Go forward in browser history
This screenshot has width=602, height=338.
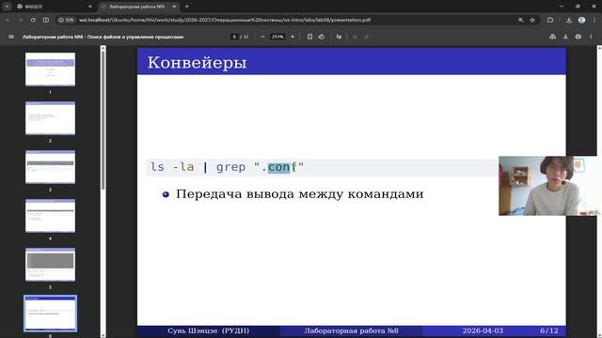pos(20,20)
